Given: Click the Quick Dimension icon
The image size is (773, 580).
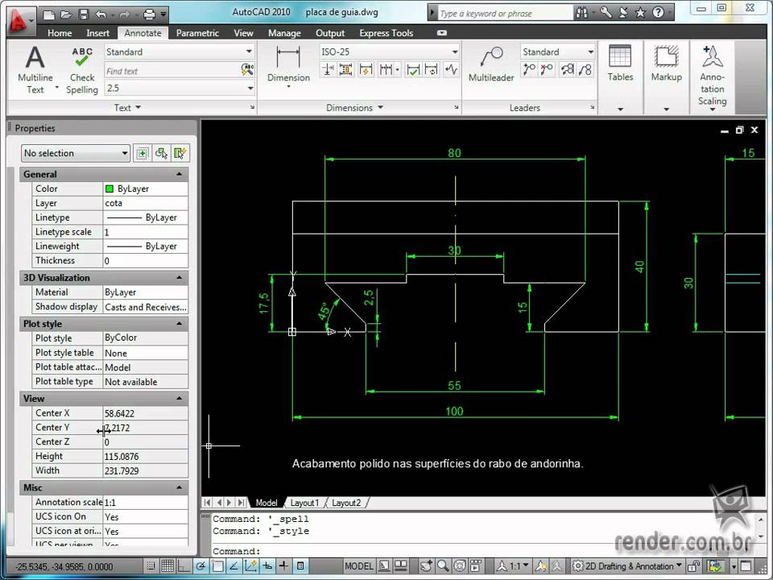Looking at the screenshot, I should click(366, 70).
